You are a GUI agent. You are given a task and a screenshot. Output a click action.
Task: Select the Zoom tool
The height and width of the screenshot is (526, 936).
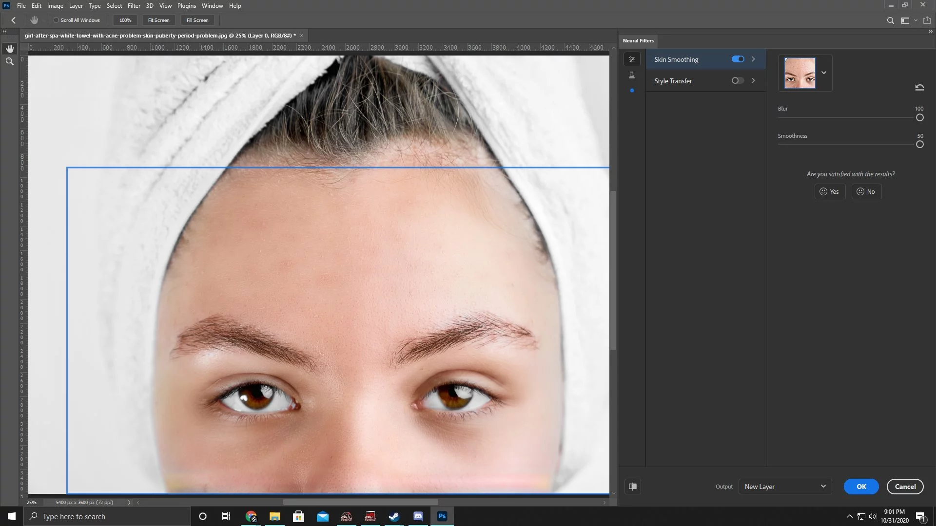point(9,62)
